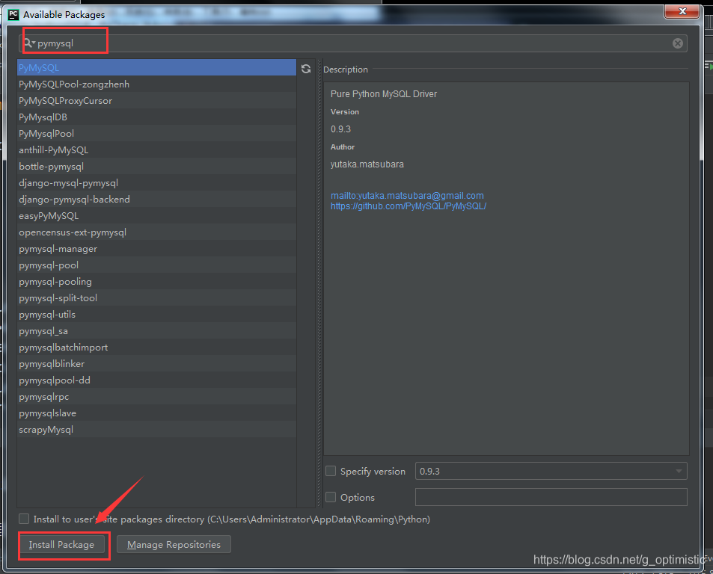This screenshot has height=574, width=713.
Task: Select pymysql-manager package
Action: pyautogui.click(x=157, y=249)
